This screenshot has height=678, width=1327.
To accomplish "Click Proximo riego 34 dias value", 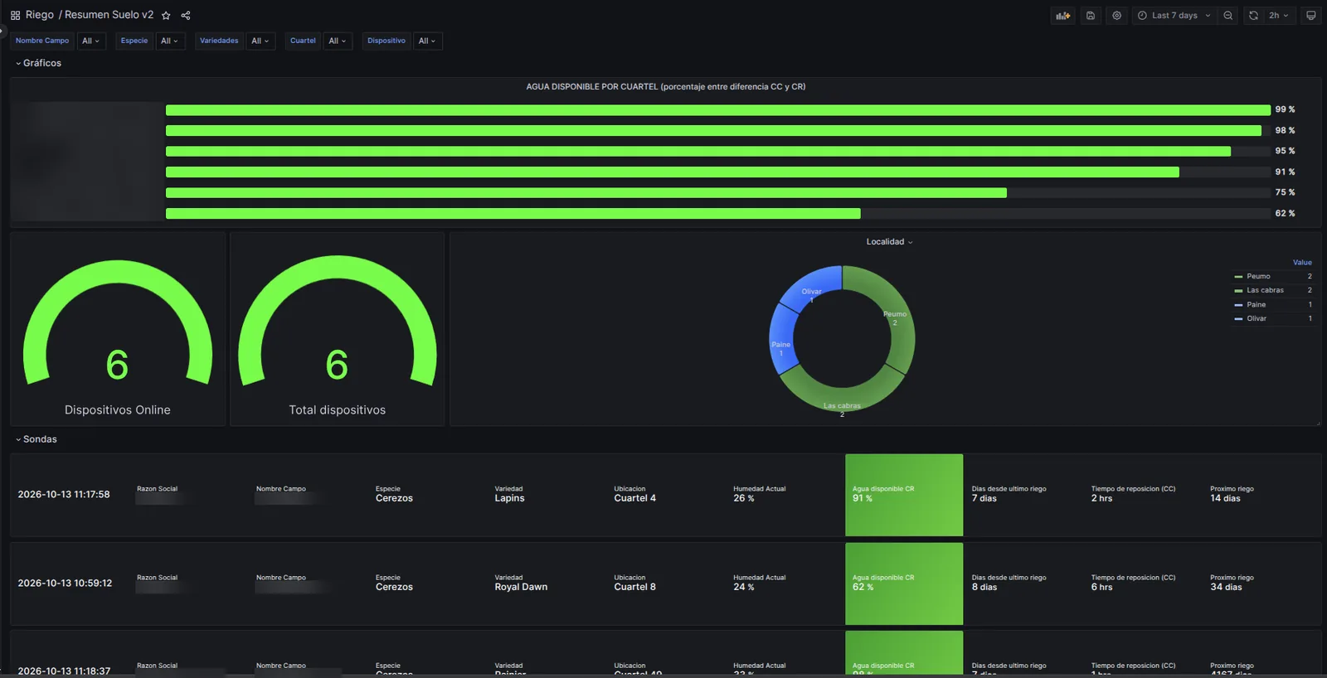I will [1226, 587].
